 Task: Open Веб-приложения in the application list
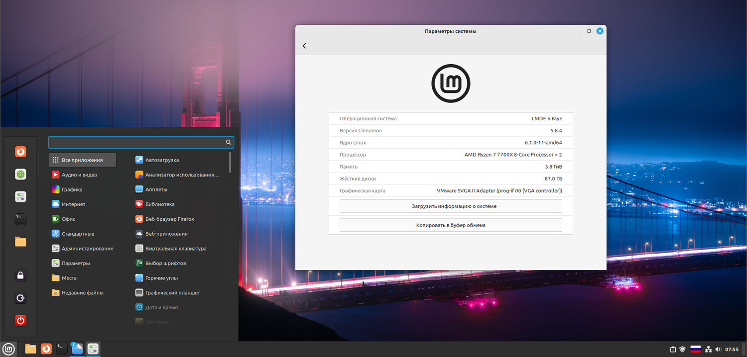click(x=177, y=234)
